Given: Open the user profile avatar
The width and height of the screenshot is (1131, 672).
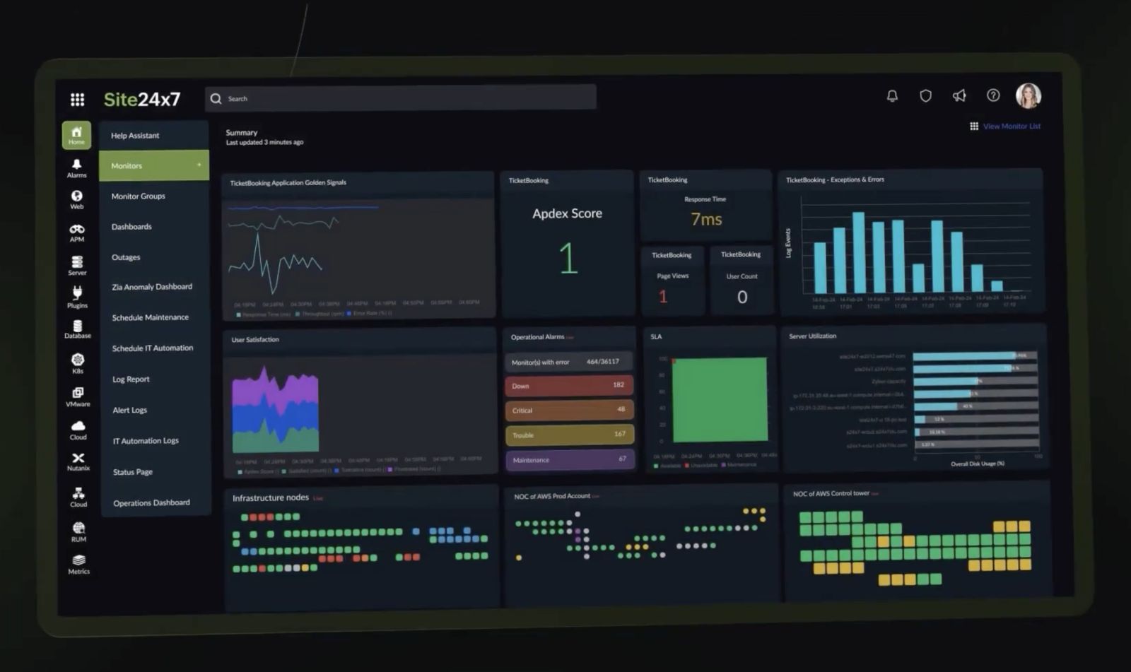Looking at the screenshot, I should 1029,95.
